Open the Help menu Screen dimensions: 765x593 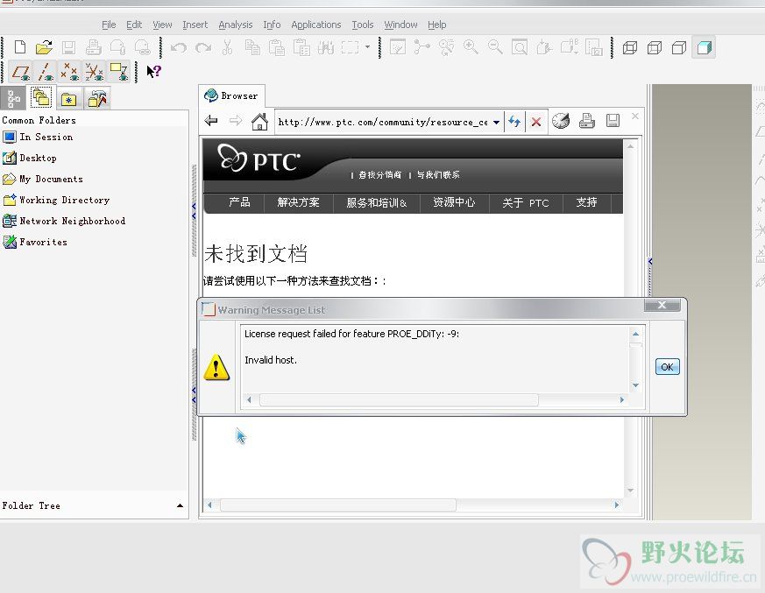tap(436, 25)
